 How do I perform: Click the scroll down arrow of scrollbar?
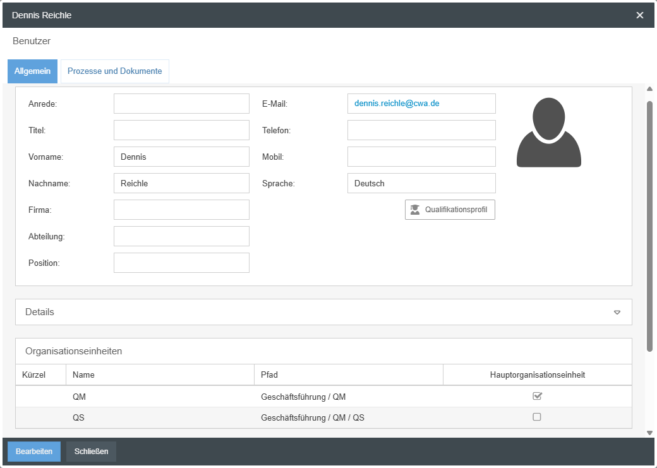click(x=649, y=433)
